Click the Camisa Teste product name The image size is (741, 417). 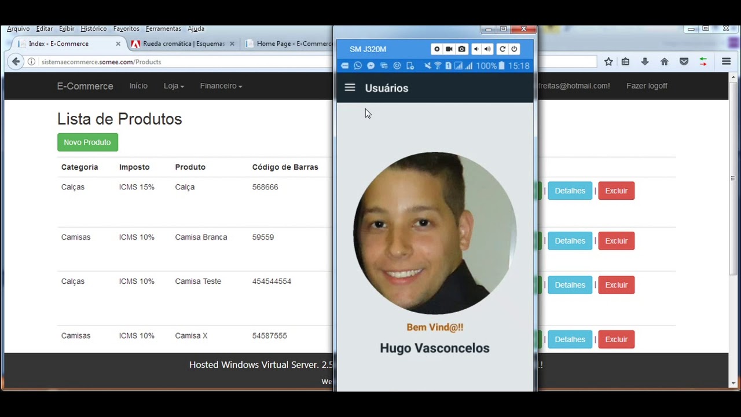click(x=198, y=281)
